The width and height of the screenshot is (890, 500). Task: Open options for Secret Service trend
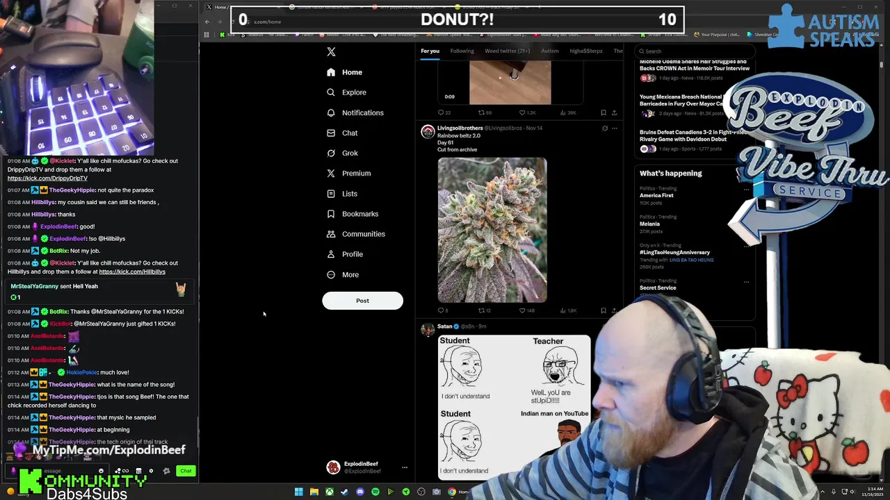pyautogui.click(x=746, y=282)
